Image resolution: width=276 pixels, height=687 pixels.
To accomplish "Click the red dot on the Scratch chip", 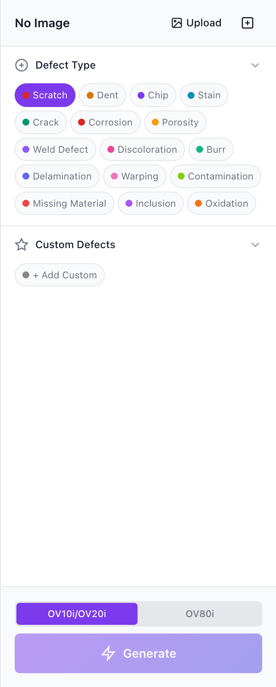I will pos(26,95).
